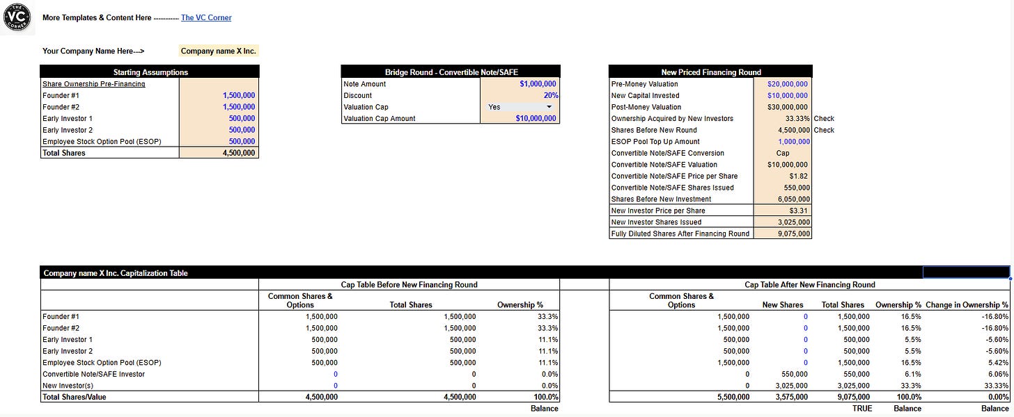This screenshot has width=1014, height=417.
Task: Click the TRUE balance check value
Action: pos(862,409)
